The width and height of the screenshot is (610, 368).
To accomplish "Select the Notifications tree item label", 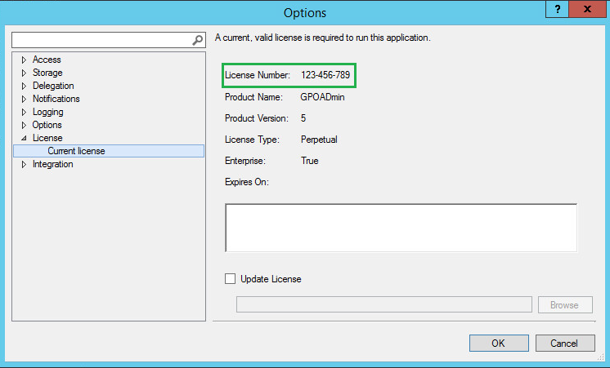I will (x=56, y=99).
